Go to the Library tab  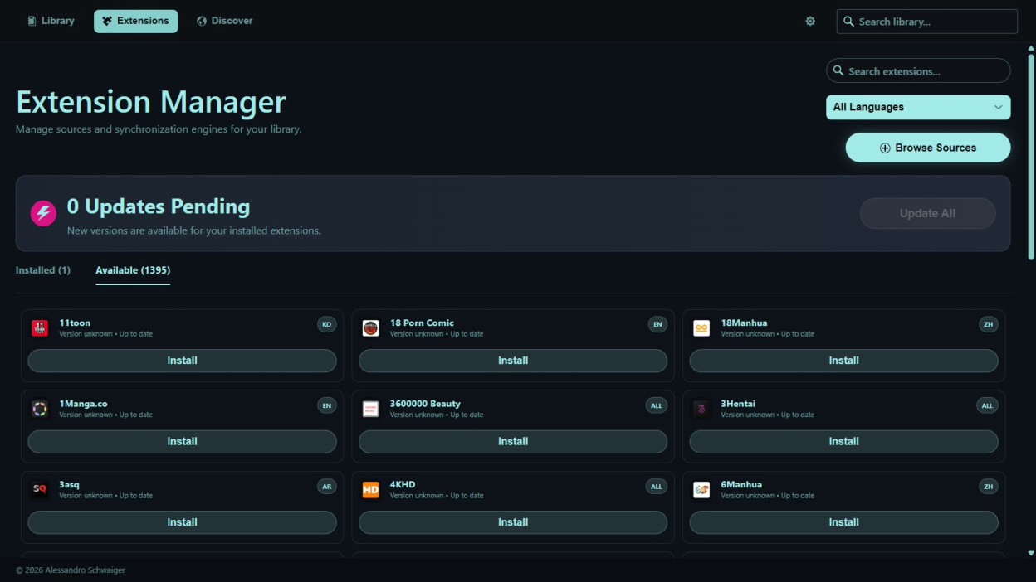[x=51, y=21]
